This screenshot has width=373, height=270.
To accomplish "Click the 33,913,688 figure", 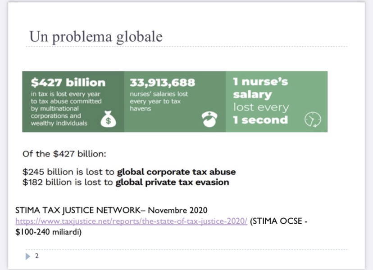I will (x=163, y=83).
